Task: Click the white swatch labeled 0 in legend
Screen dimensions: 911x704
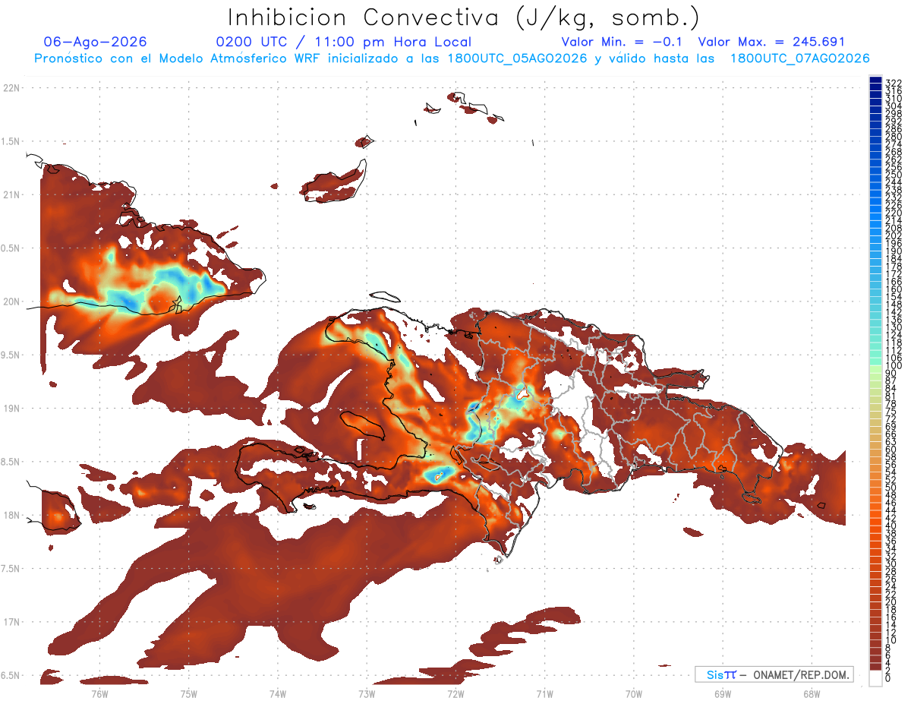Action: (x=875, y=677)
